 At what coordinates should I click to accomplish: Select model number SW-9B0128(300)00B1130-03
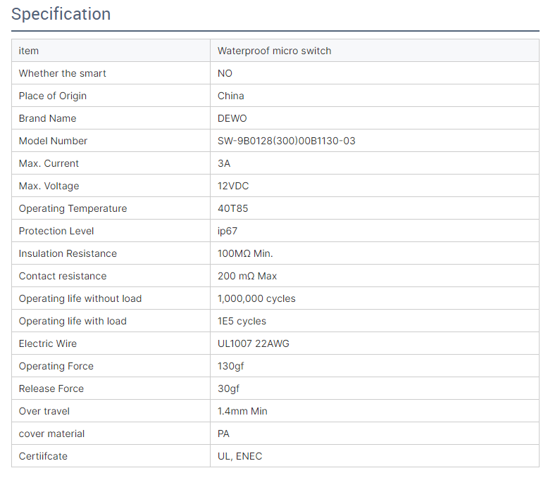click(287, 141)
